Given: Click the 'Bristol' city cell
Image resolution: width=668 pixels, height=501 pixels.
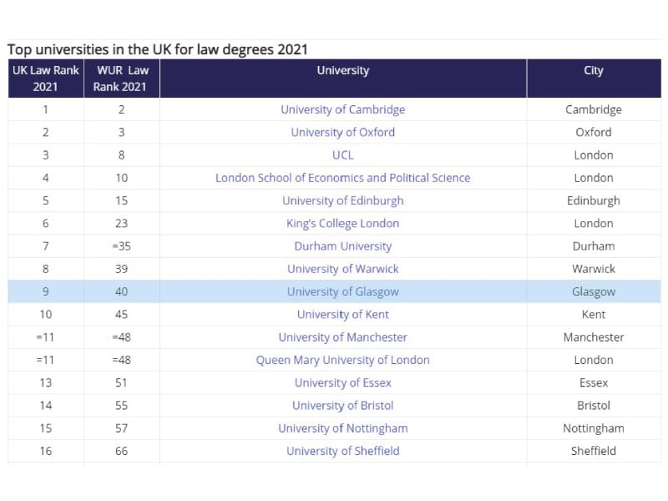Looking at the screenshot, I should [594, 406].
